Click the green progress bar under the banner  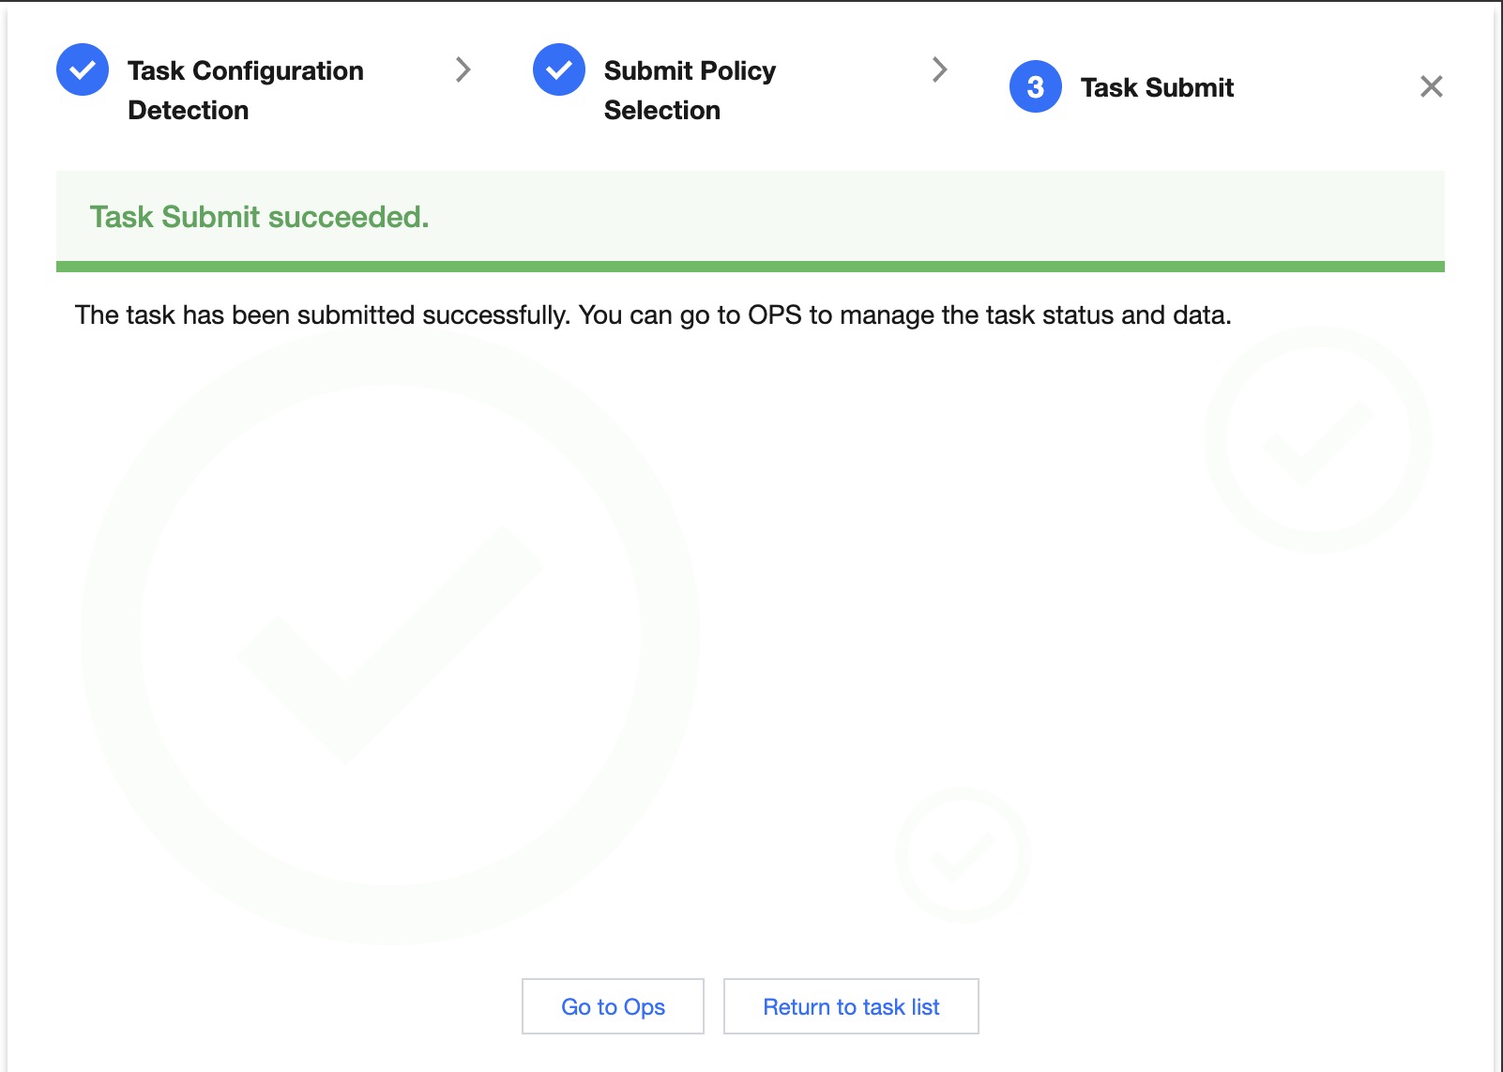tap(750, 267)
